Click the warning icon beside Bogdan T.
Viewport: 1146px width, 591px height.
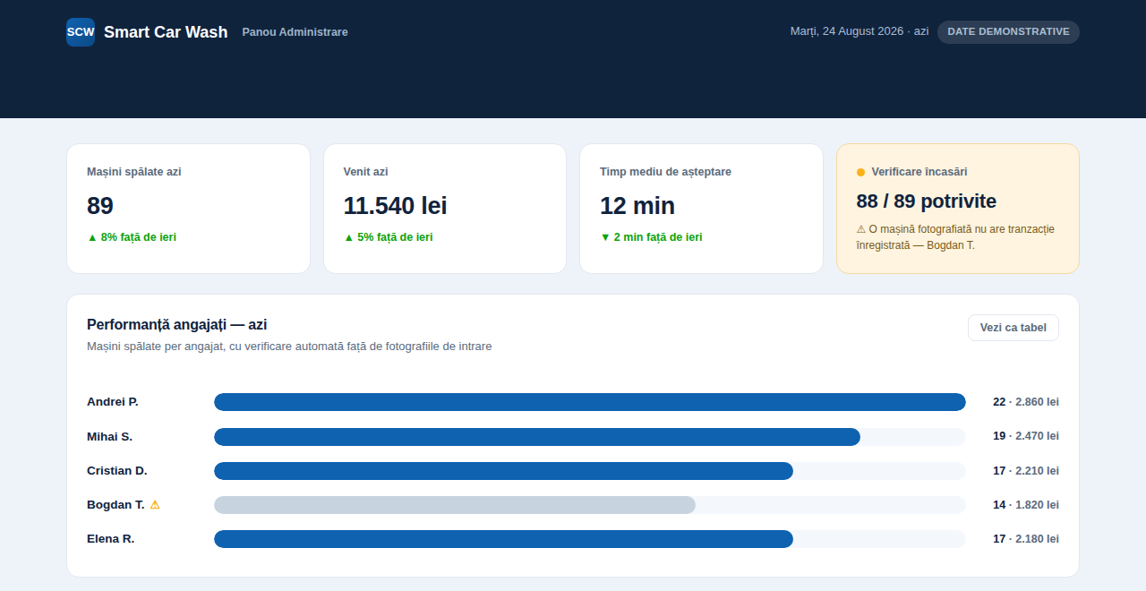(x=155, y=505)
